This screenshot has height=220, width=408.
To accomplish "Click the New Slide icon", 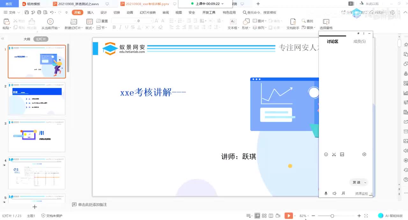I will [74, 21].
